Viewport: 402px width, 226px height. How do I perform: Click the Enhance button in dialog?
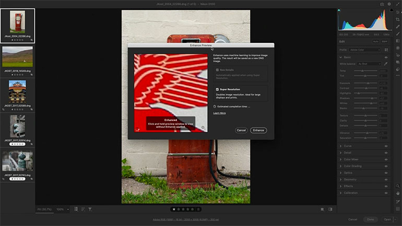point(258,130)
